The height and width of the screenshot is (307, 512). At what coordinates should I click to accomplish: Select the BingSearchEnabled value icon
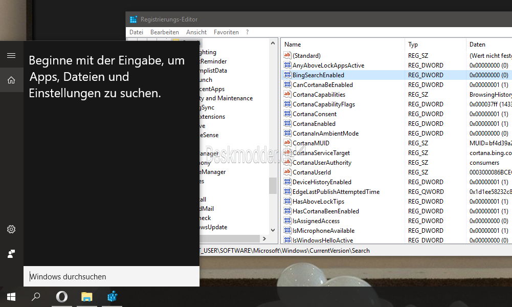pyautogui.click(x=287, y=75)
